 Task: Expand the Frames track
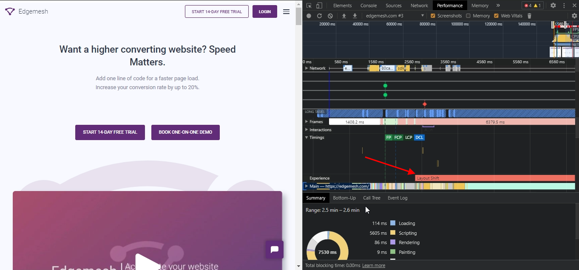click(x=306, y=121)
